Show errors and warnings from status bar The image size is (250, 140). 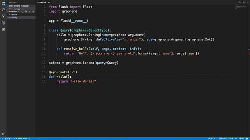pos(6,138)
